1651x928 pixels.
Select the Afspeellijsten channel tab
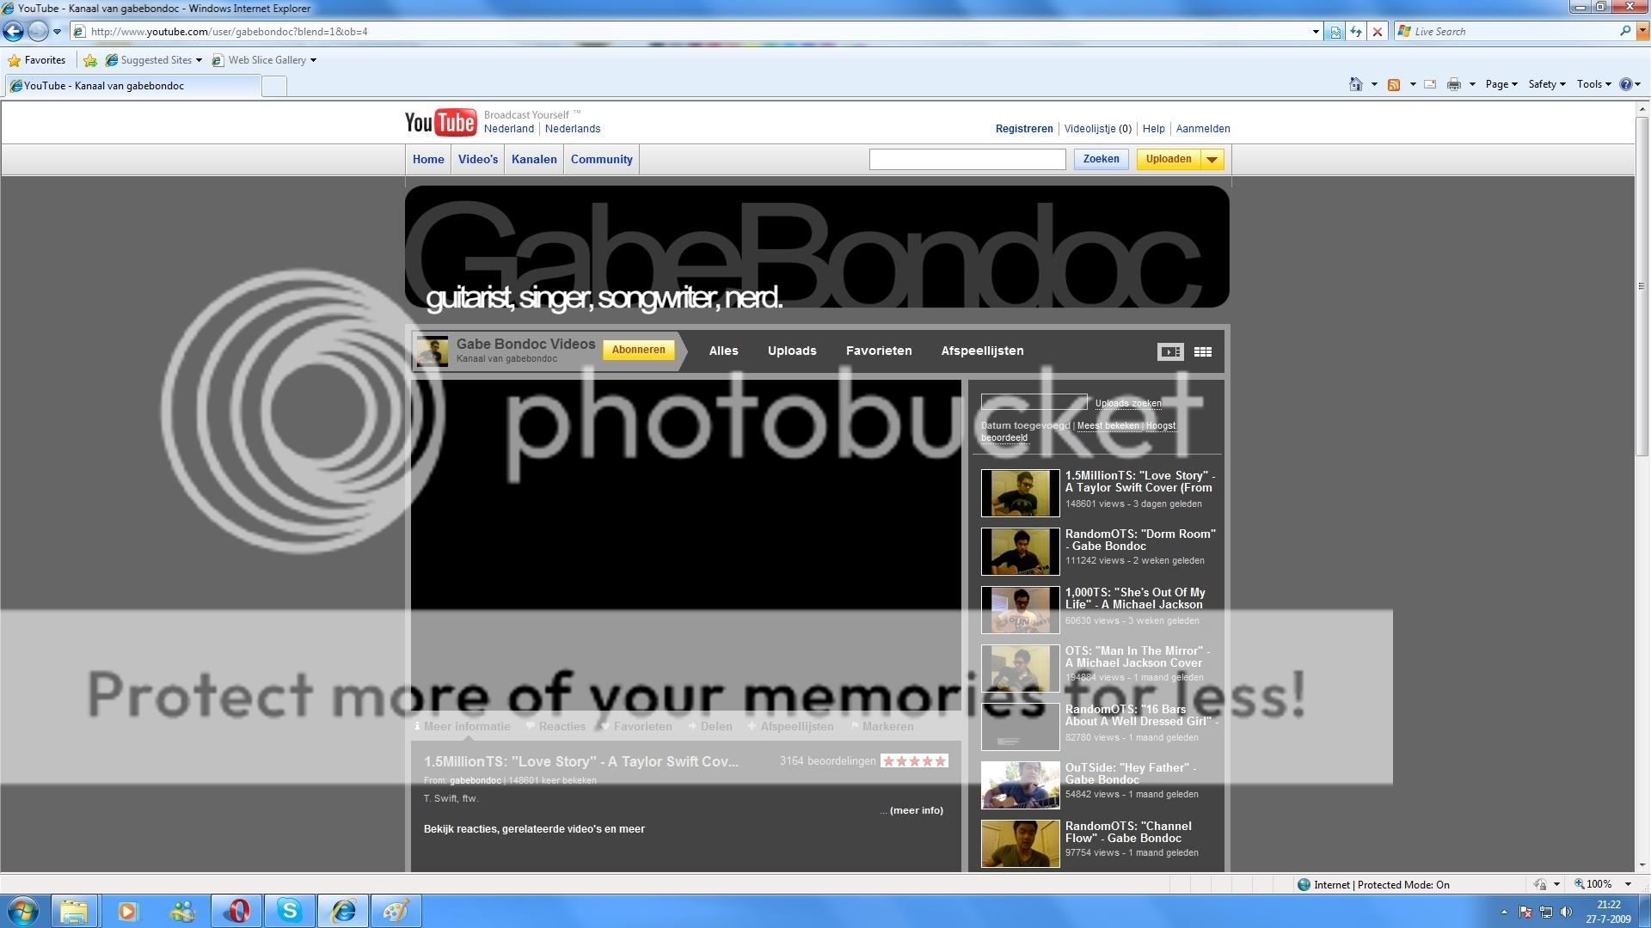(982, 351)
